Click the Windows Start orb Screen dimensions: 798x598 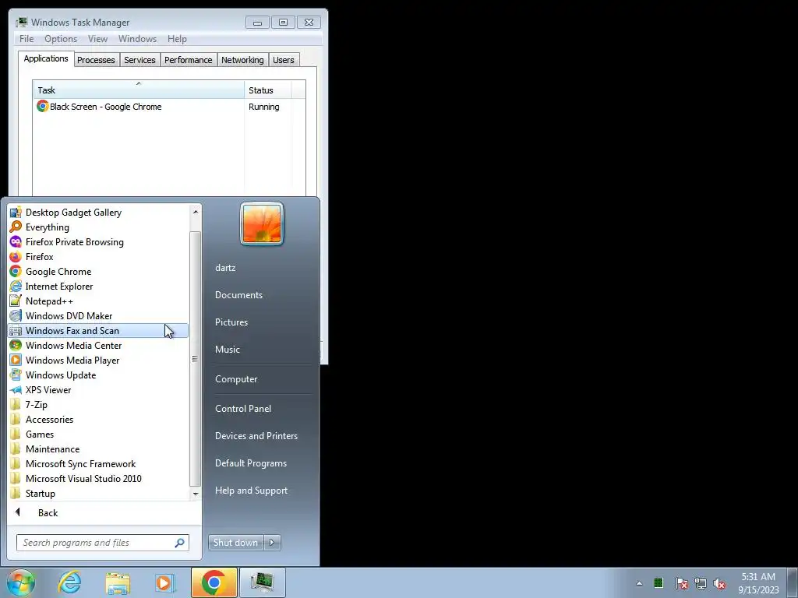tap(21, 582)
